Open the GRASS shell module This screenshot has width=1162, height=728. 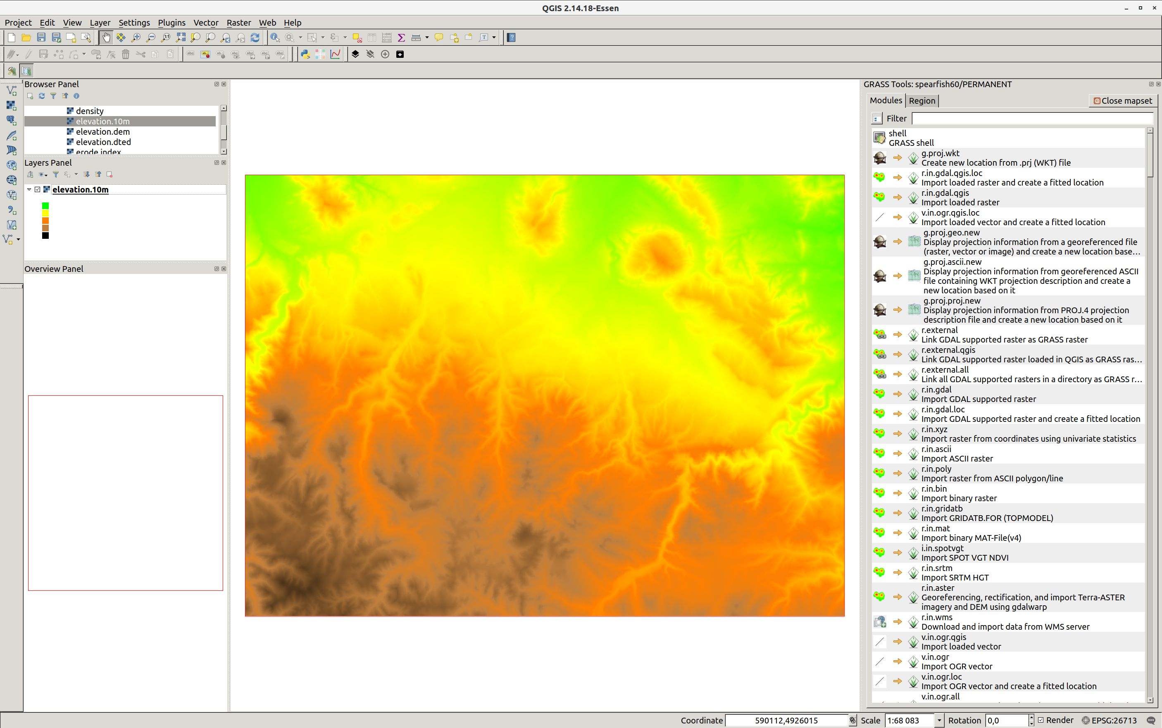[1007, 138]
